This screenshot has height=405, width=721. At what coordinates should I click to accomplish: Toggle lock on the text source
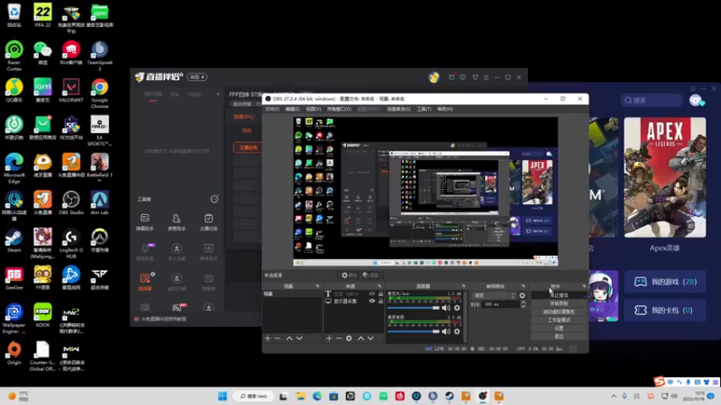(x=380, y=294)
